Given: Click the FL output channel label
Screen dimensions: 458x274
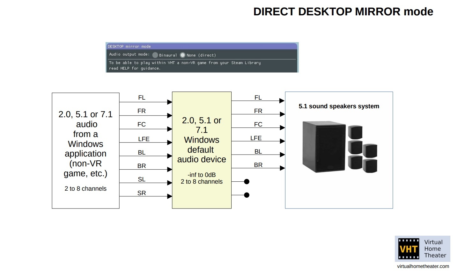Looking at the screenshot, I should point(258,98).
